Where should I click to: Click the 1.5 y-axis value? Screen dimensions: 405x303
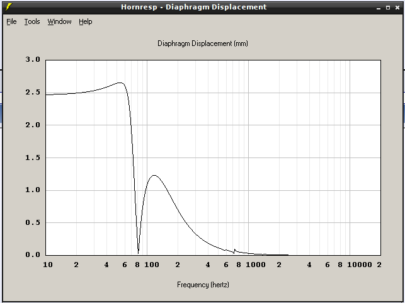tap(33, 157)
